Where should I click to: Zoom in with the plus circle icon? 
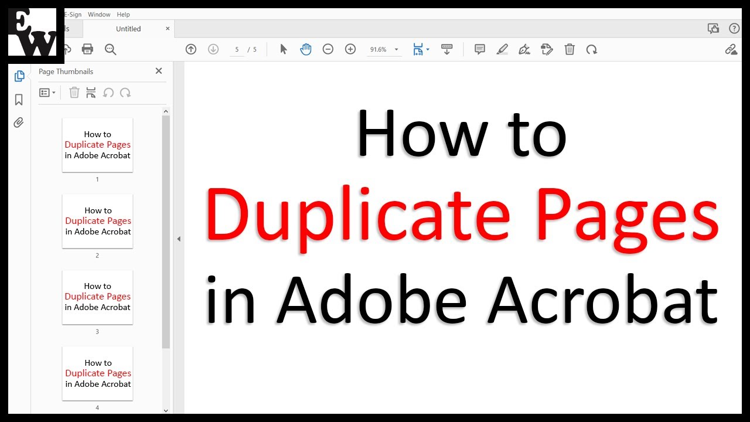click(350, 49)
